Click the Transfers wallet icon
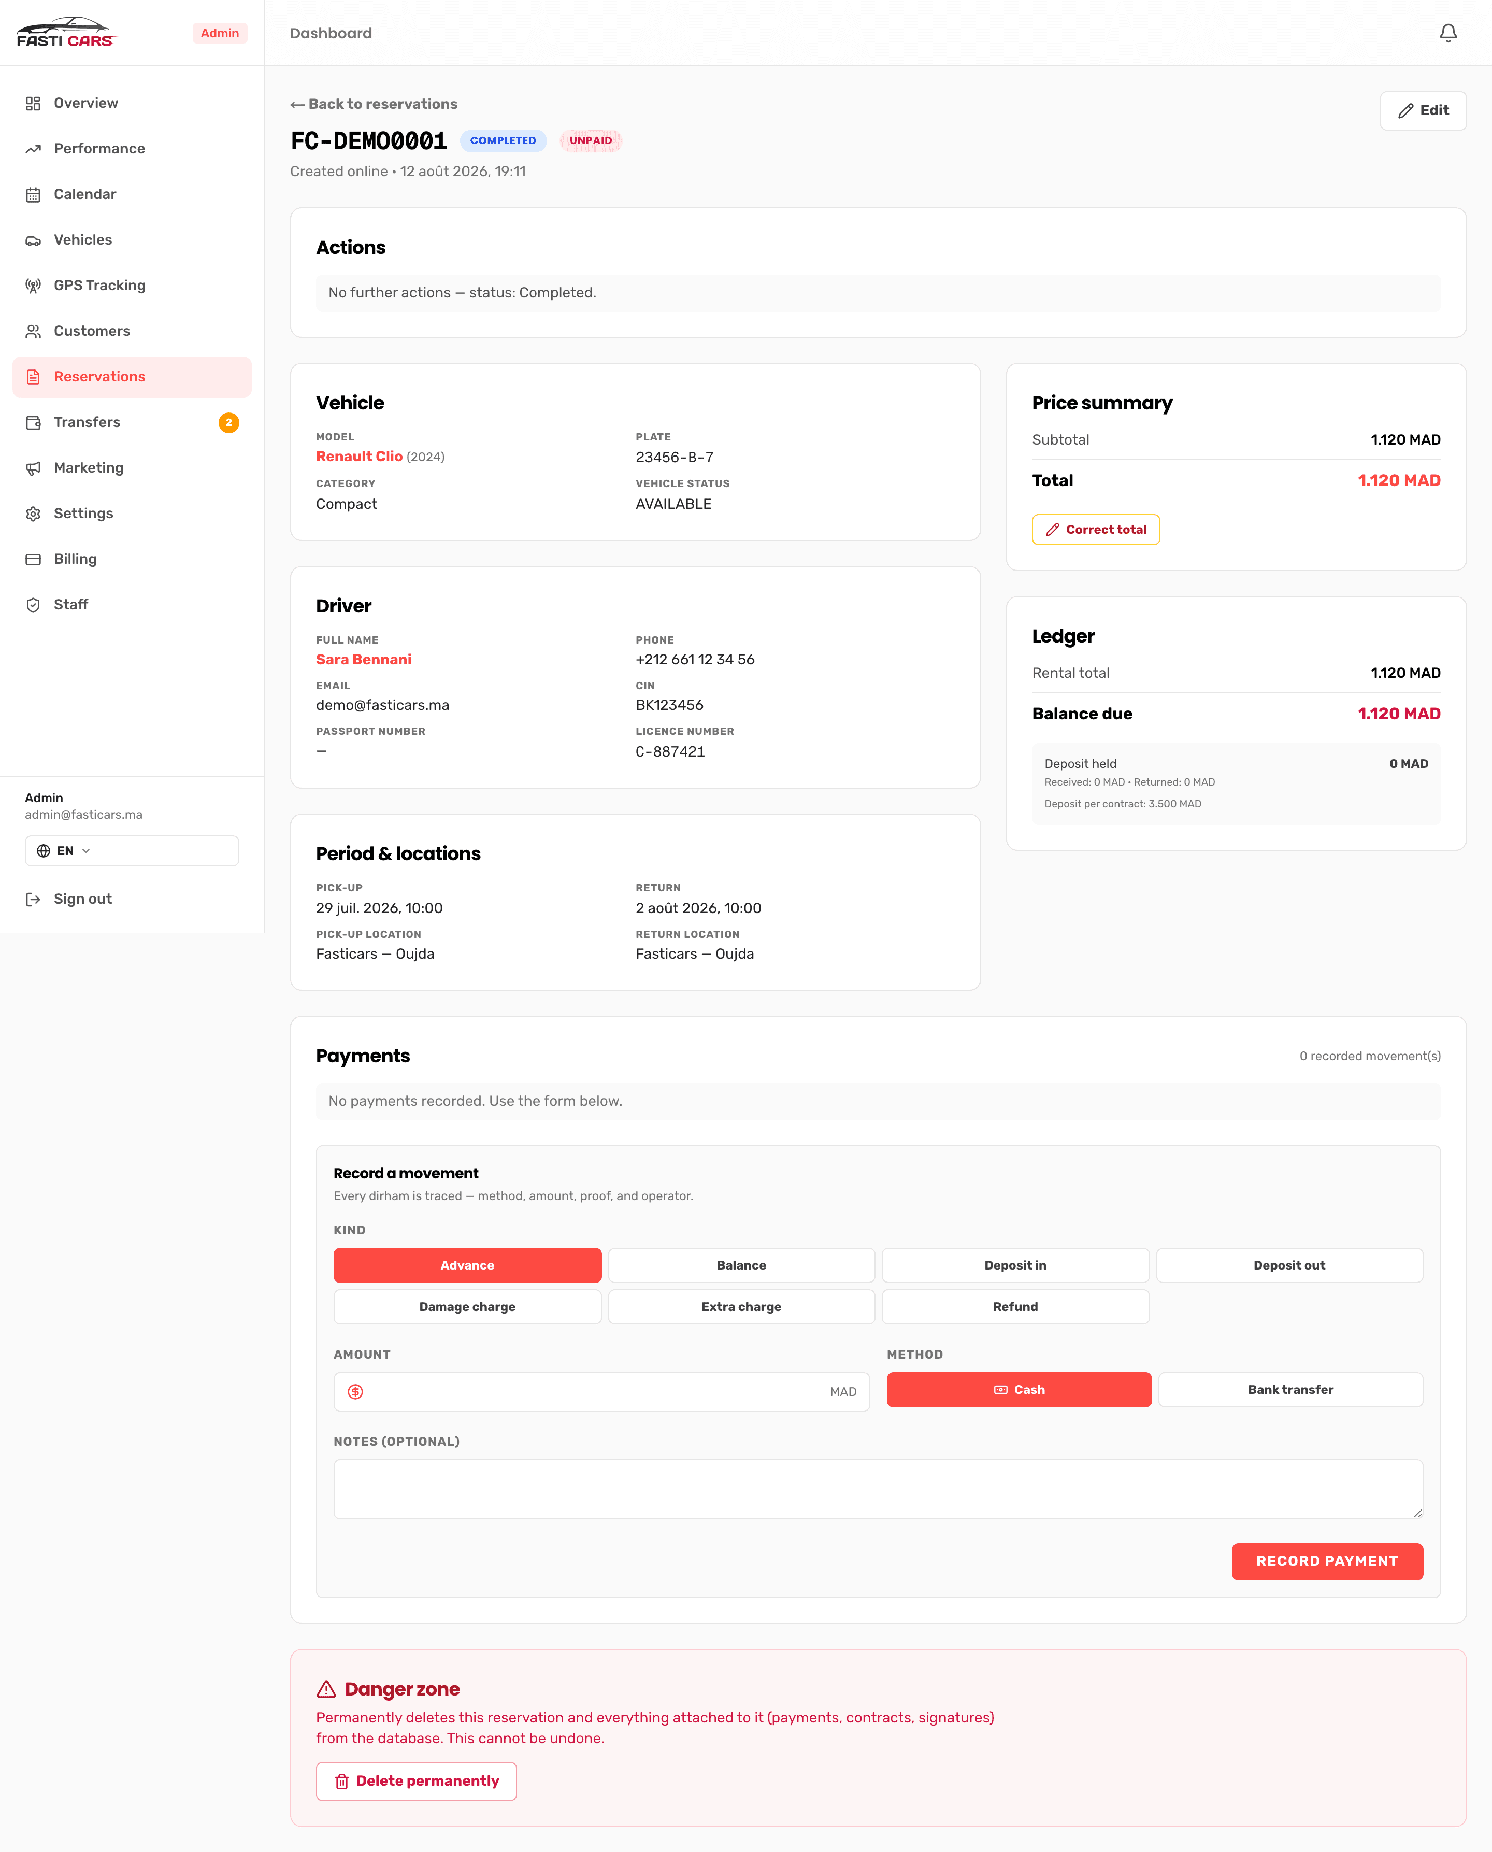Viewport: 1492px width, 1852px height. pyautogui.click(x=34, y=422)
